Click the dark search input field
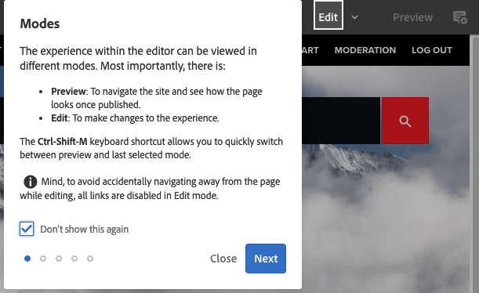The width and height of the screenshot is (479, 293). (341, 121)
